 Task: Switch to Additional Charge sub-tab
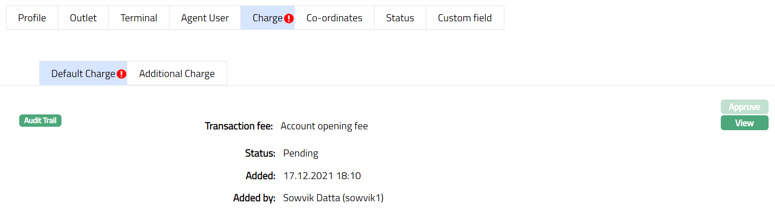[177, 74]
